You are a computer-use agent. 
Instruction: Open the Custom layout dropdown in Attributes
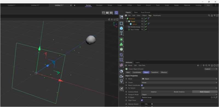211,69
